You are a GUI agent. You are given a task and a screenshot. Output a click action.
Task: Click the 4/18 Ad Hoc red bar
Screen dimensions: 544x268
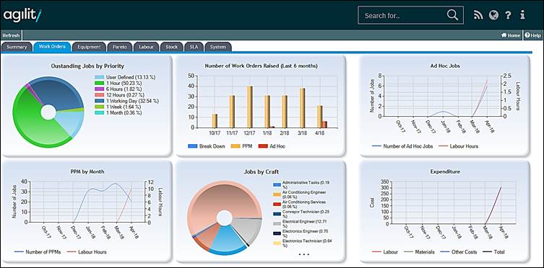click(x=324, y=125)
